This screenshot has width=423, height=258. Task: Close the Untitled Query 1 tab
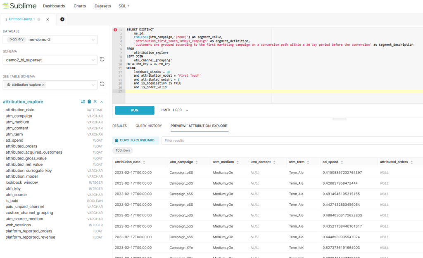pyautogui.click(x=48, y=19)
